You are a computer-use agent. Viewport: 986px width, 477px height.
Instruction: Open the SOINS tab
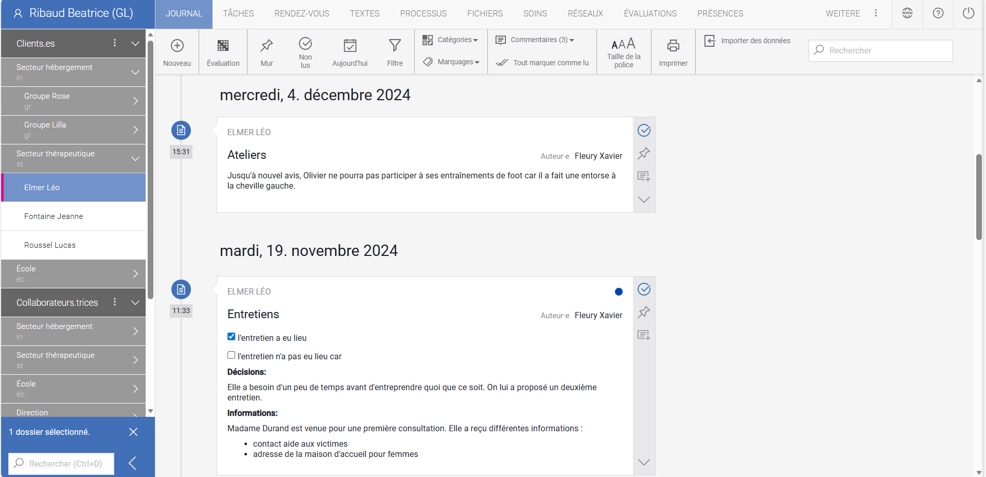tap(535, 13)
